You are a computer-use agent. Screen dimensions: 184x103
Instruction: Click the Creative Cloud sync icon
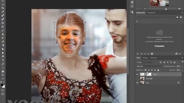[x=177, y=54]
